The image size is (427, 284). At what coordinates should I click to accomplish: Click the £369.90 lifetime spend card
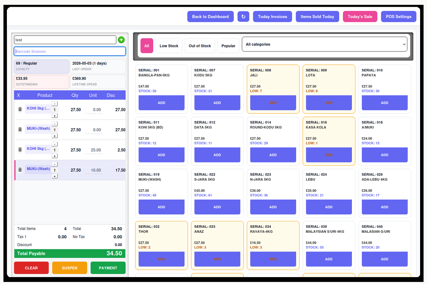98,81
